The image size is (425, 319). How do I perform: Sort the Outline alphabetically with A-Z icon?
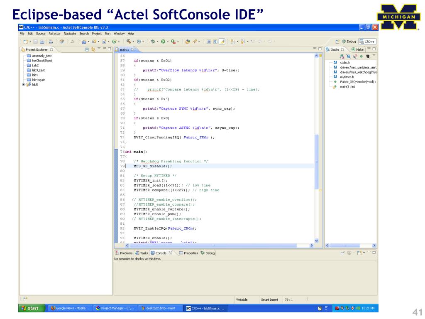coord(342,56)
